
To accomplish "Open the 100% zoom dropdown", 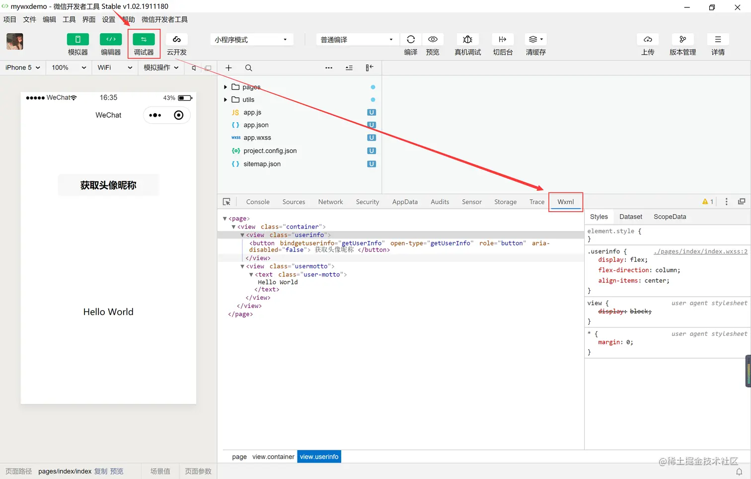I will tap(69, 68).
